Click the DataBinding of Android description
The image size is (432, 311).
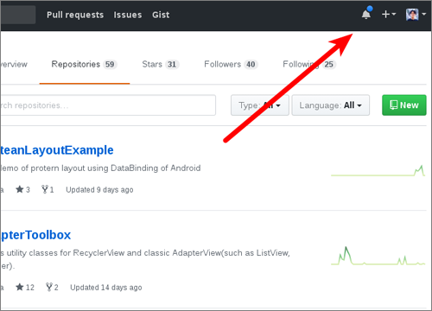tap(100, 168)
